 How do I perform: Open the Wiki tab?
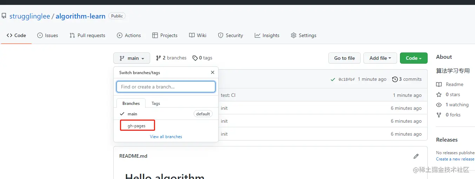pyautogui.click(x=198, y=35)
